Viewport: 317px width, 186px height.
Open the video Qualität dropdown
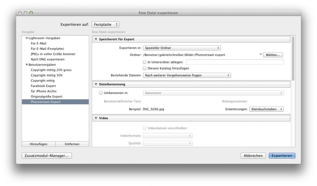167,143
